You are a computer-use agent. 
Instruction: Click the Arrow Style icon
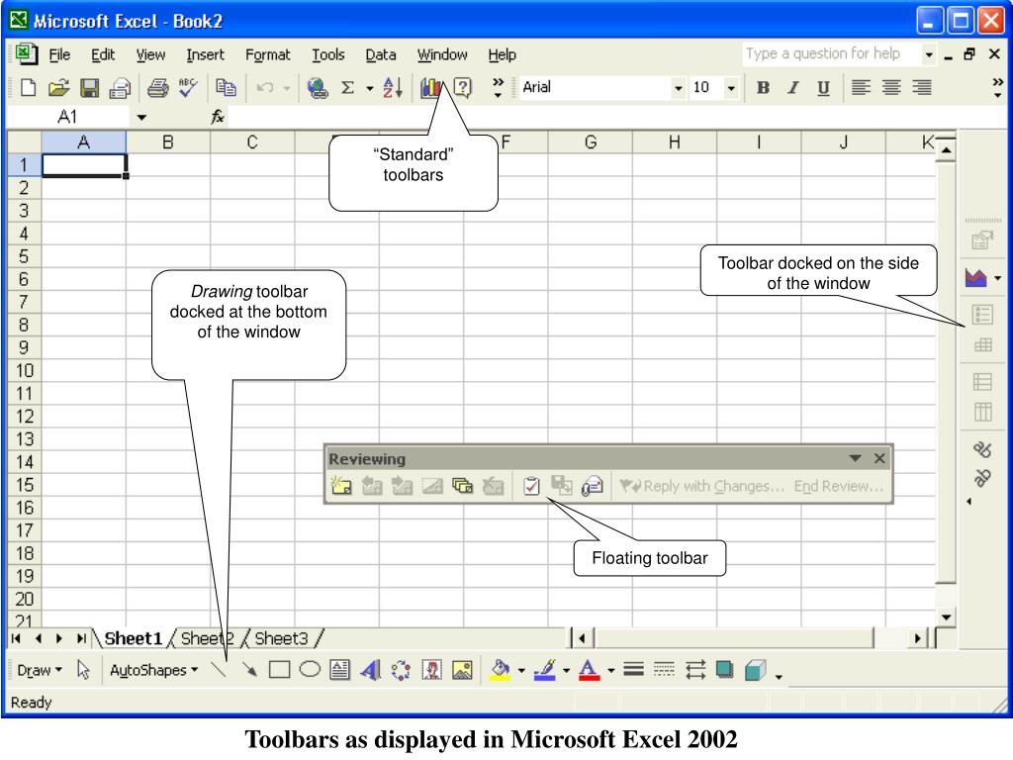click(695, 670)
